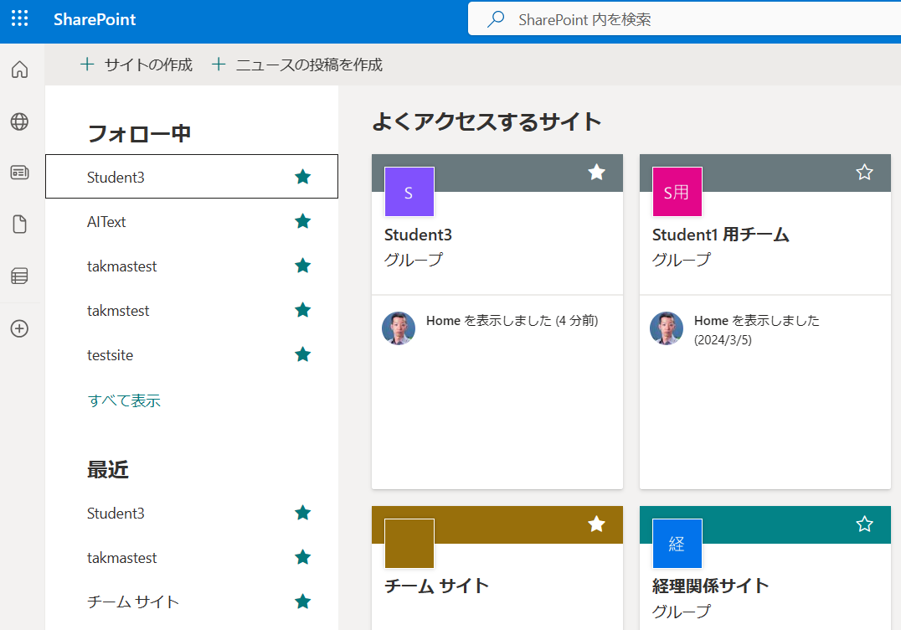Open takmastest in the 最近 list
Screen dimensions: 901x630
coord(121,558)
